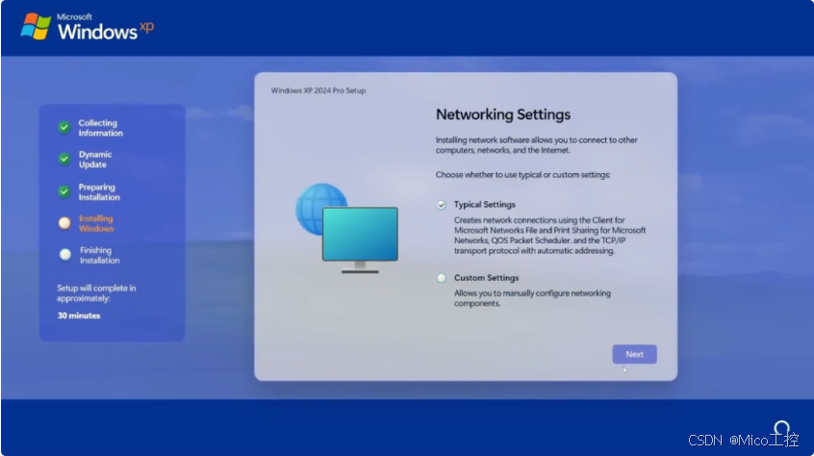
Task: Click the Typical Settings description paragraph
Action: [x=550, y=236]
